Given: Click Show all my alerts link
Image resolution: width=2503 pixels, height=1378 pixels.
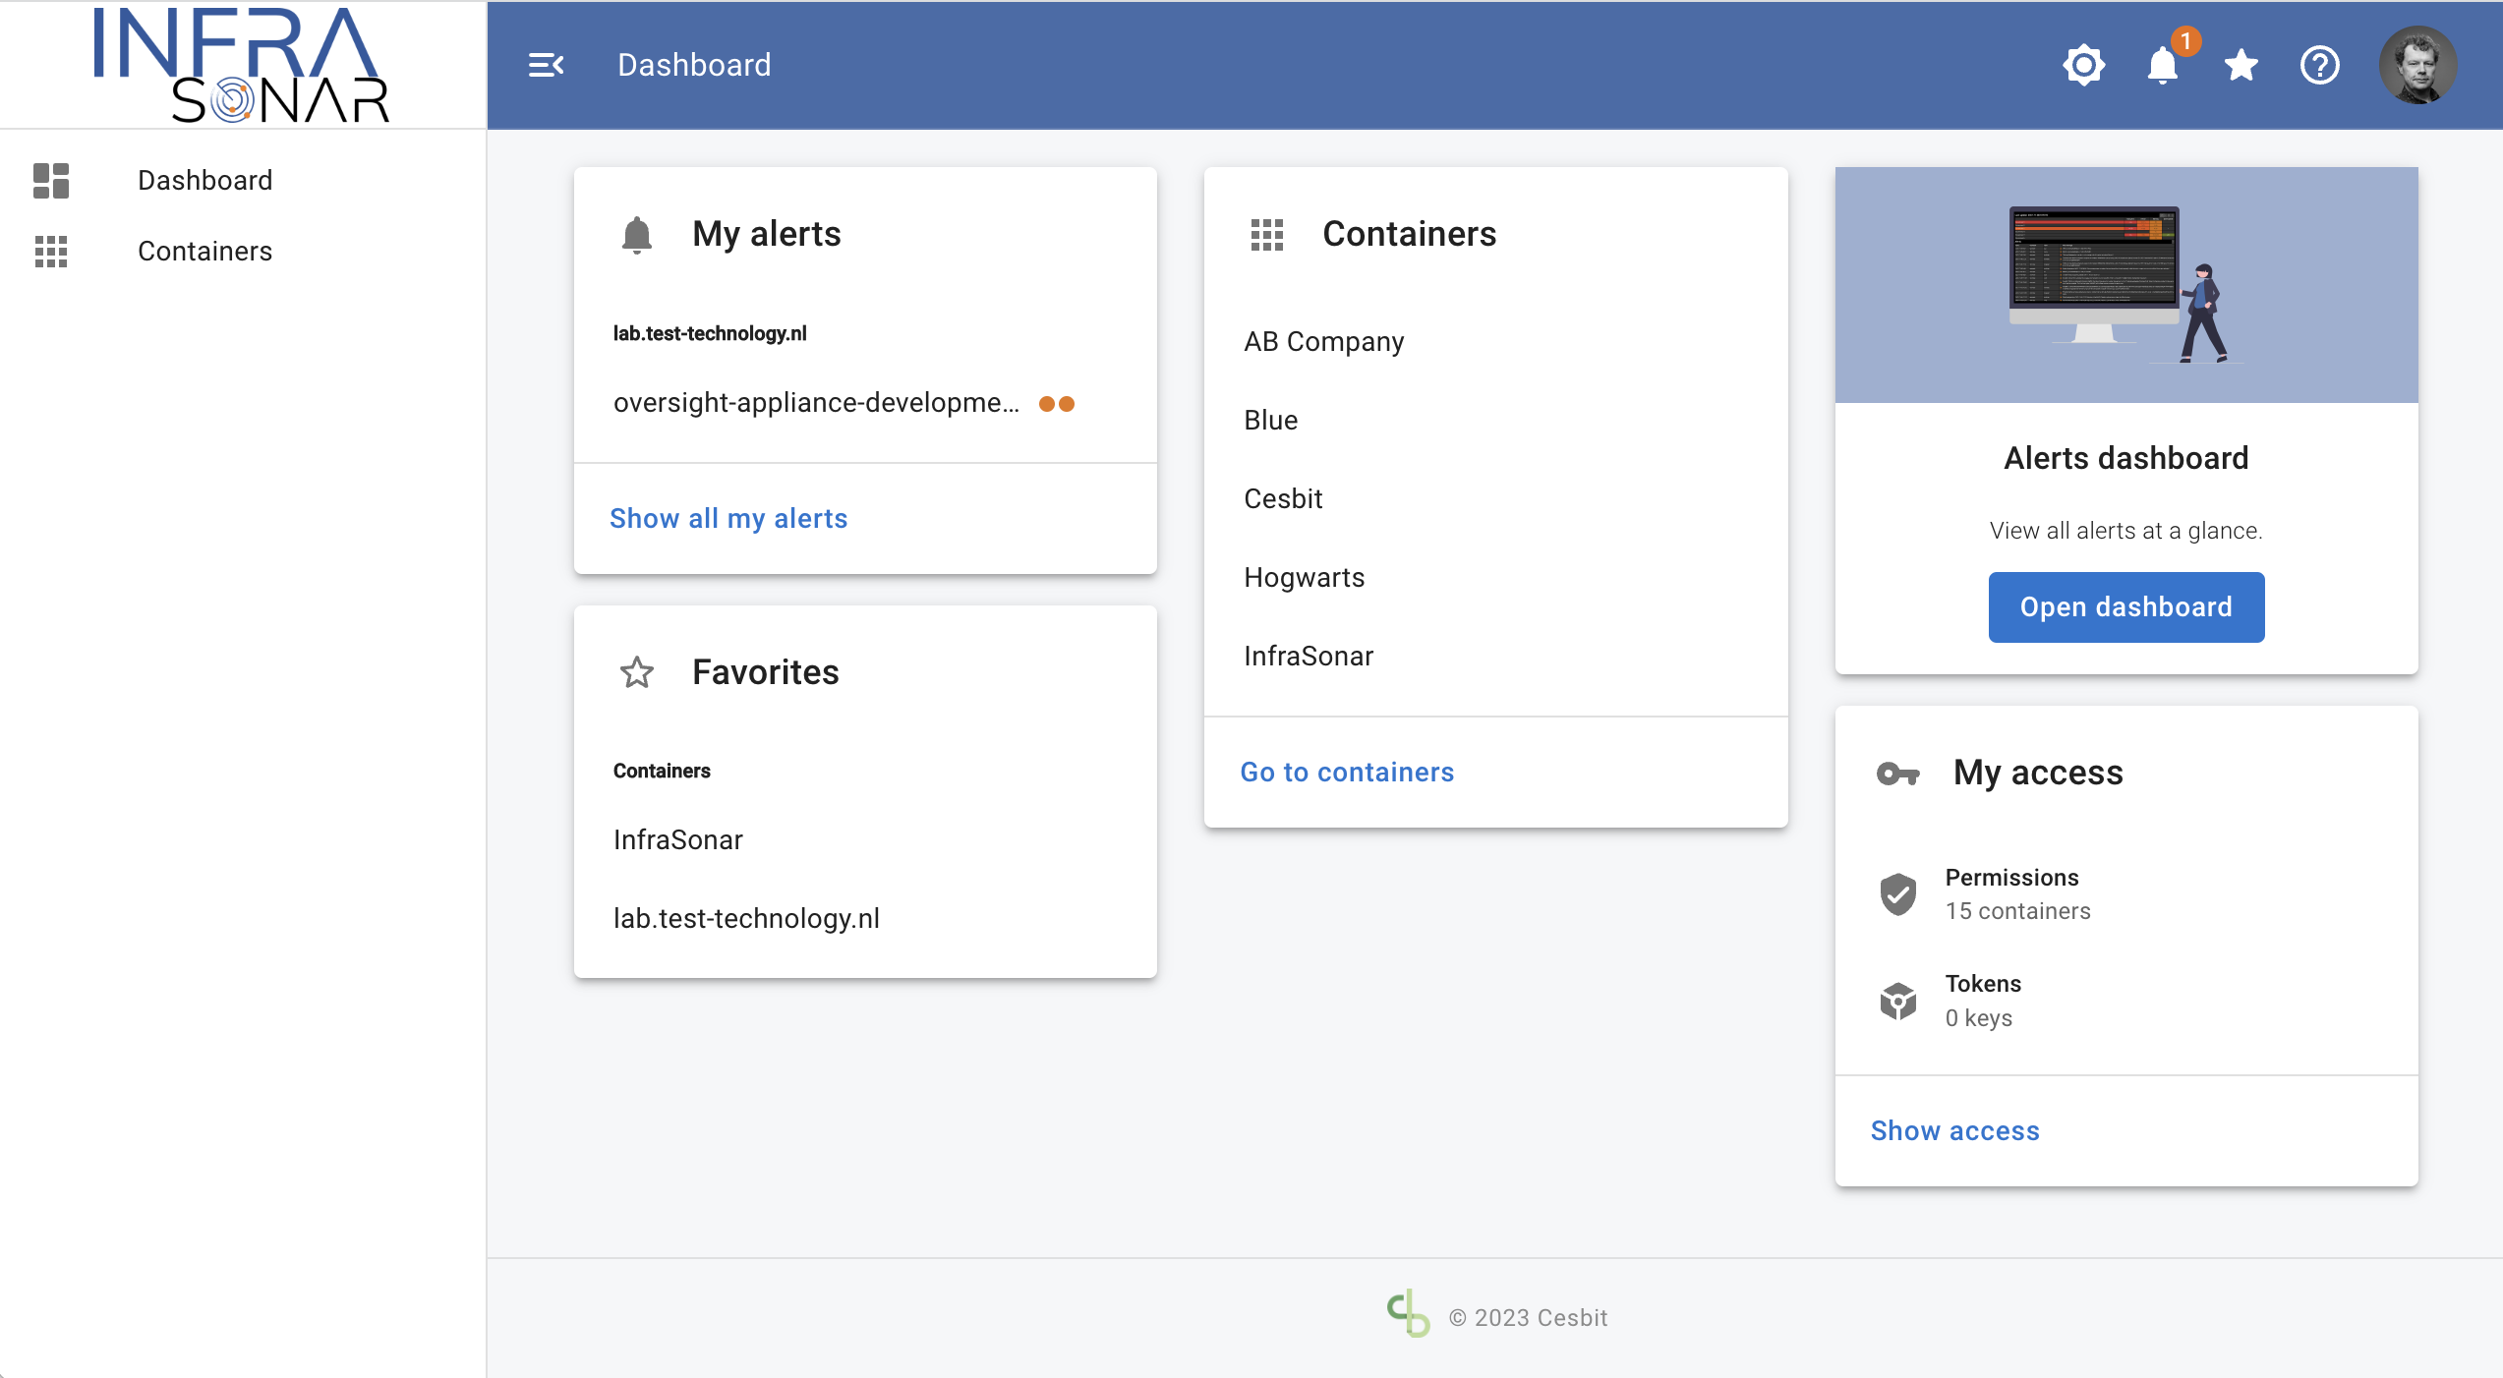Looking at the screenshot, I should (728, 518).
